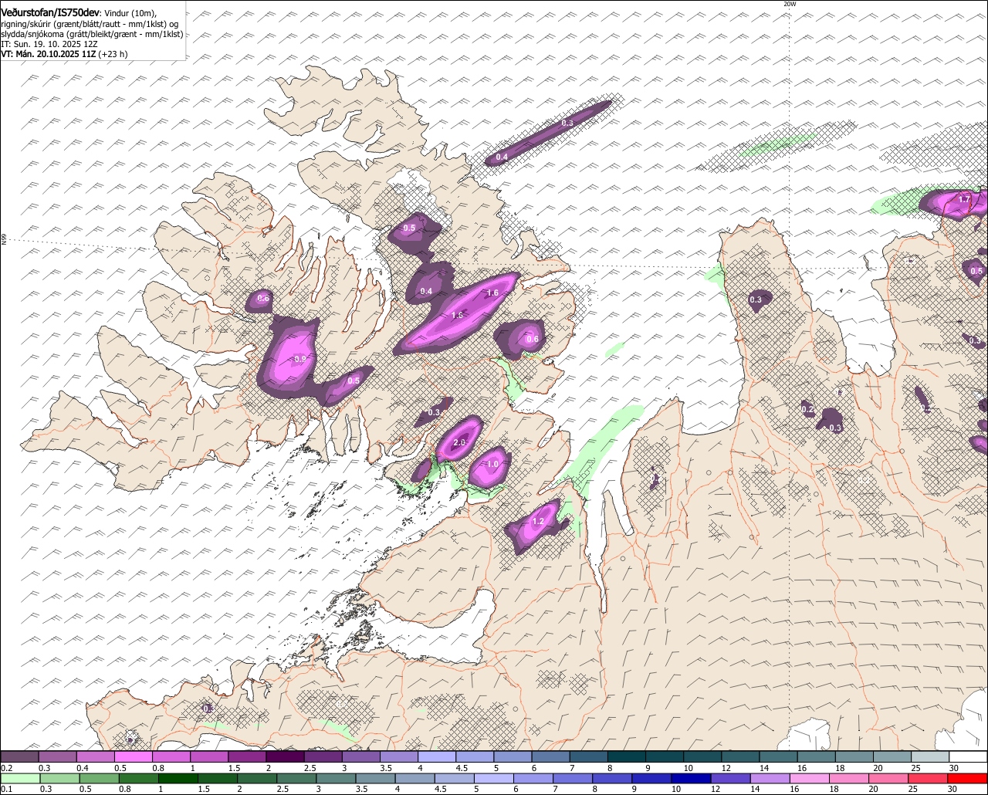Select the 1.2 snowfall value label
Viewport: 988px width, 795px height.
click(539, 522)
